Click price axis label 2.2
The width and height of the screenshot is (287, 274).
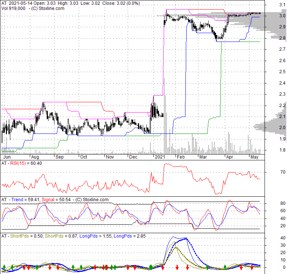click(283, 105)
